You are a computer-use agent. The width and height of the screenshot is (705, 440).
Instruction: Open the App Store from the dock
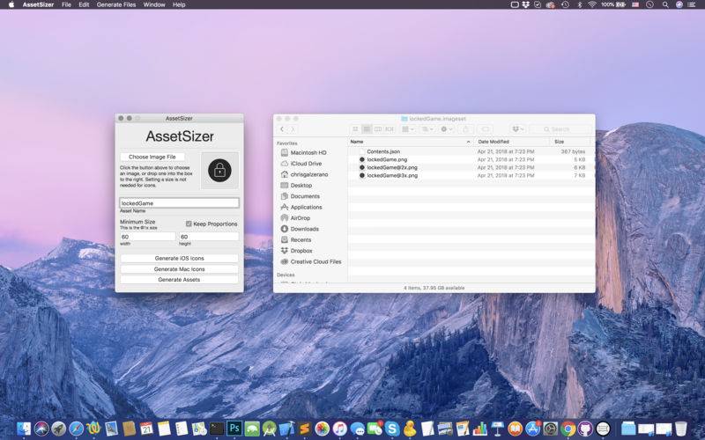pos(533,429)
